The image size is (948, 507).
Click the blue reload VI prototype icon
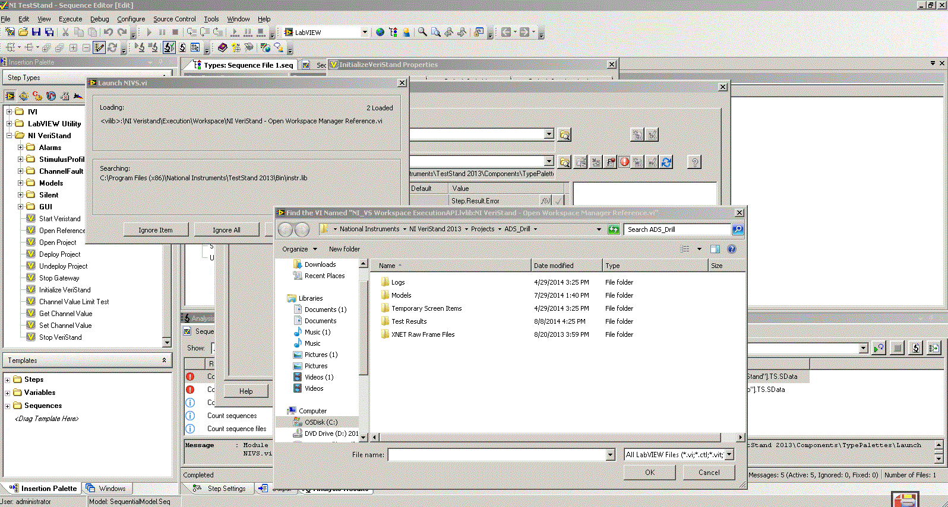click(x=666, y=162)
